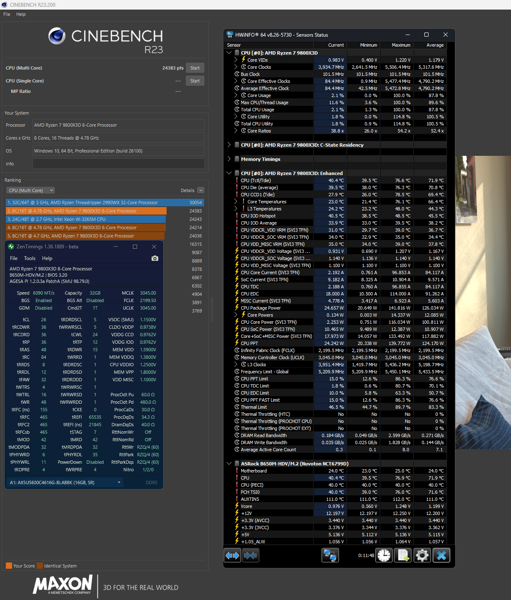Click the Your Score orange swatch in legend
511x600 pixels.
pyautogui.click(x=9, y=566)
